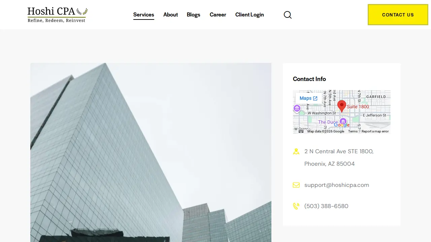
Task: Go to the About page
Action: click(x=171, y=15)
